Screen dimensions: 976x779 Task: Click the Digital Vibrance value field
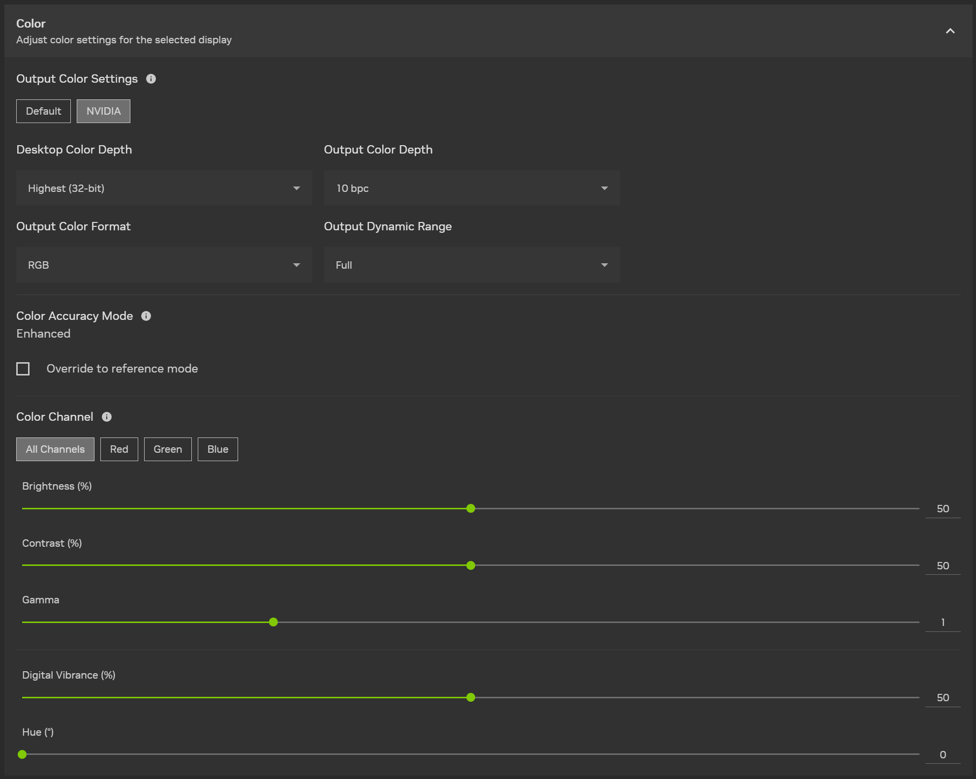pos(943,698)
